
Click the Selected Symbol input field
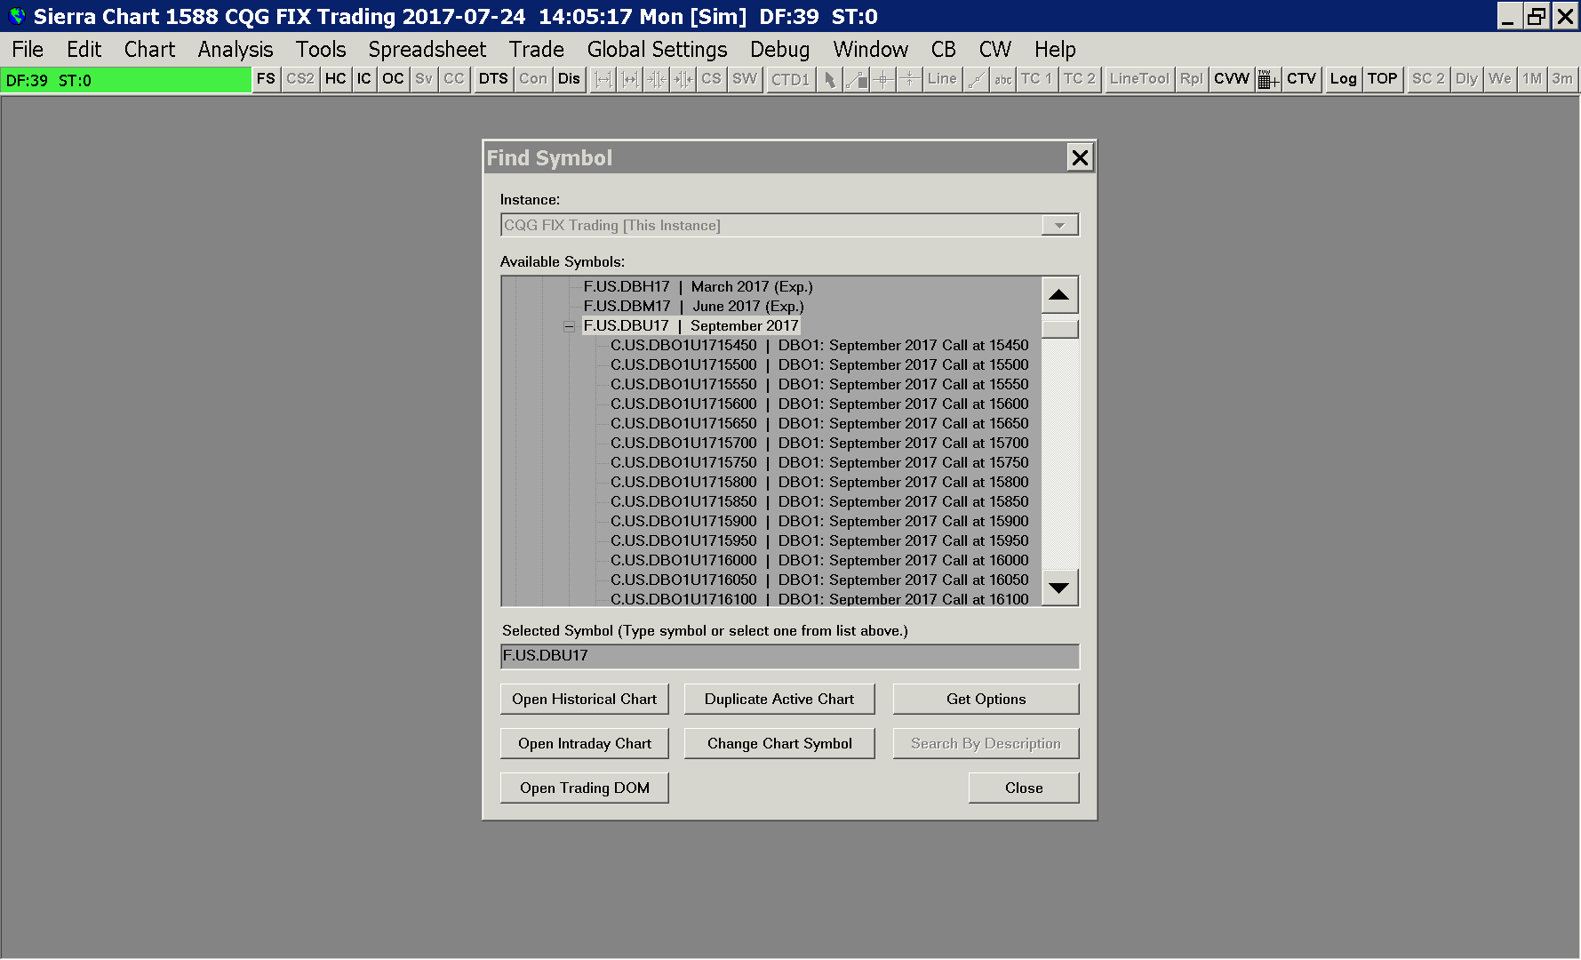pos(789,656)
